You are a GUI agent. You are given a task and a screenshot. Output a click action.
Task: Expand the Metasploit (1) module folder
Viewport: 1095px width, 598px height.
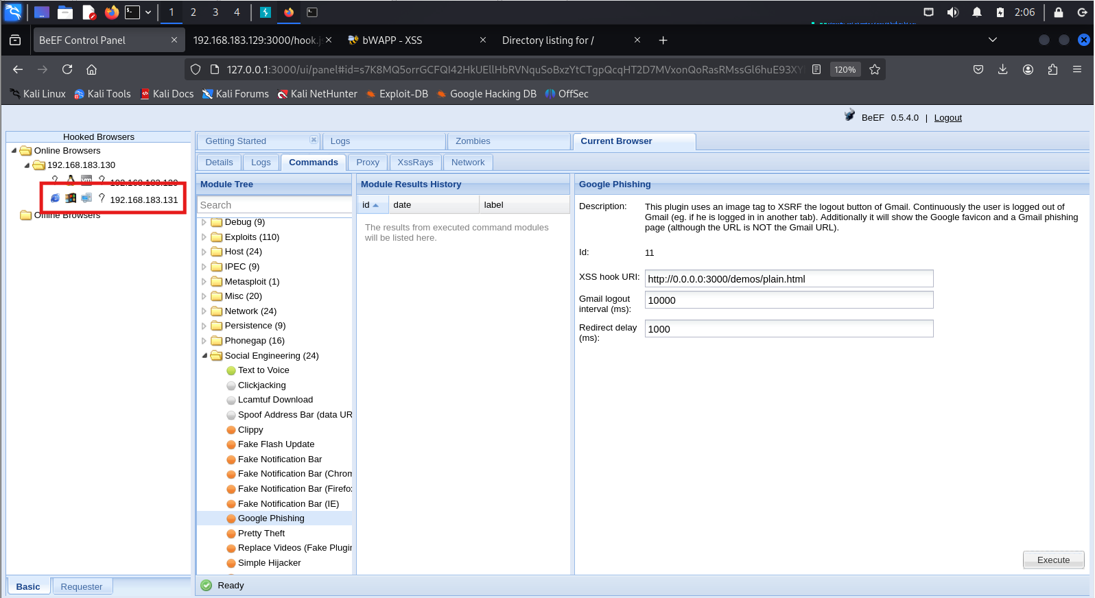pos(204,282)
